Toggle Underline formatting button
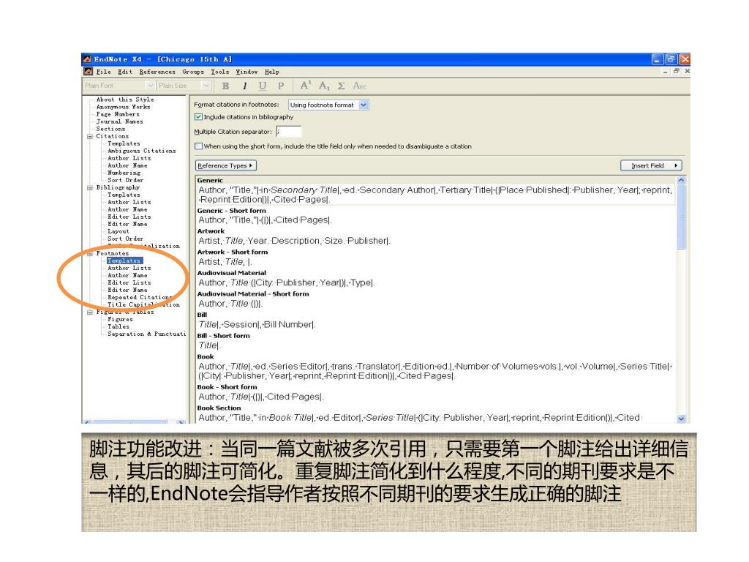 (x=263, y=86)
